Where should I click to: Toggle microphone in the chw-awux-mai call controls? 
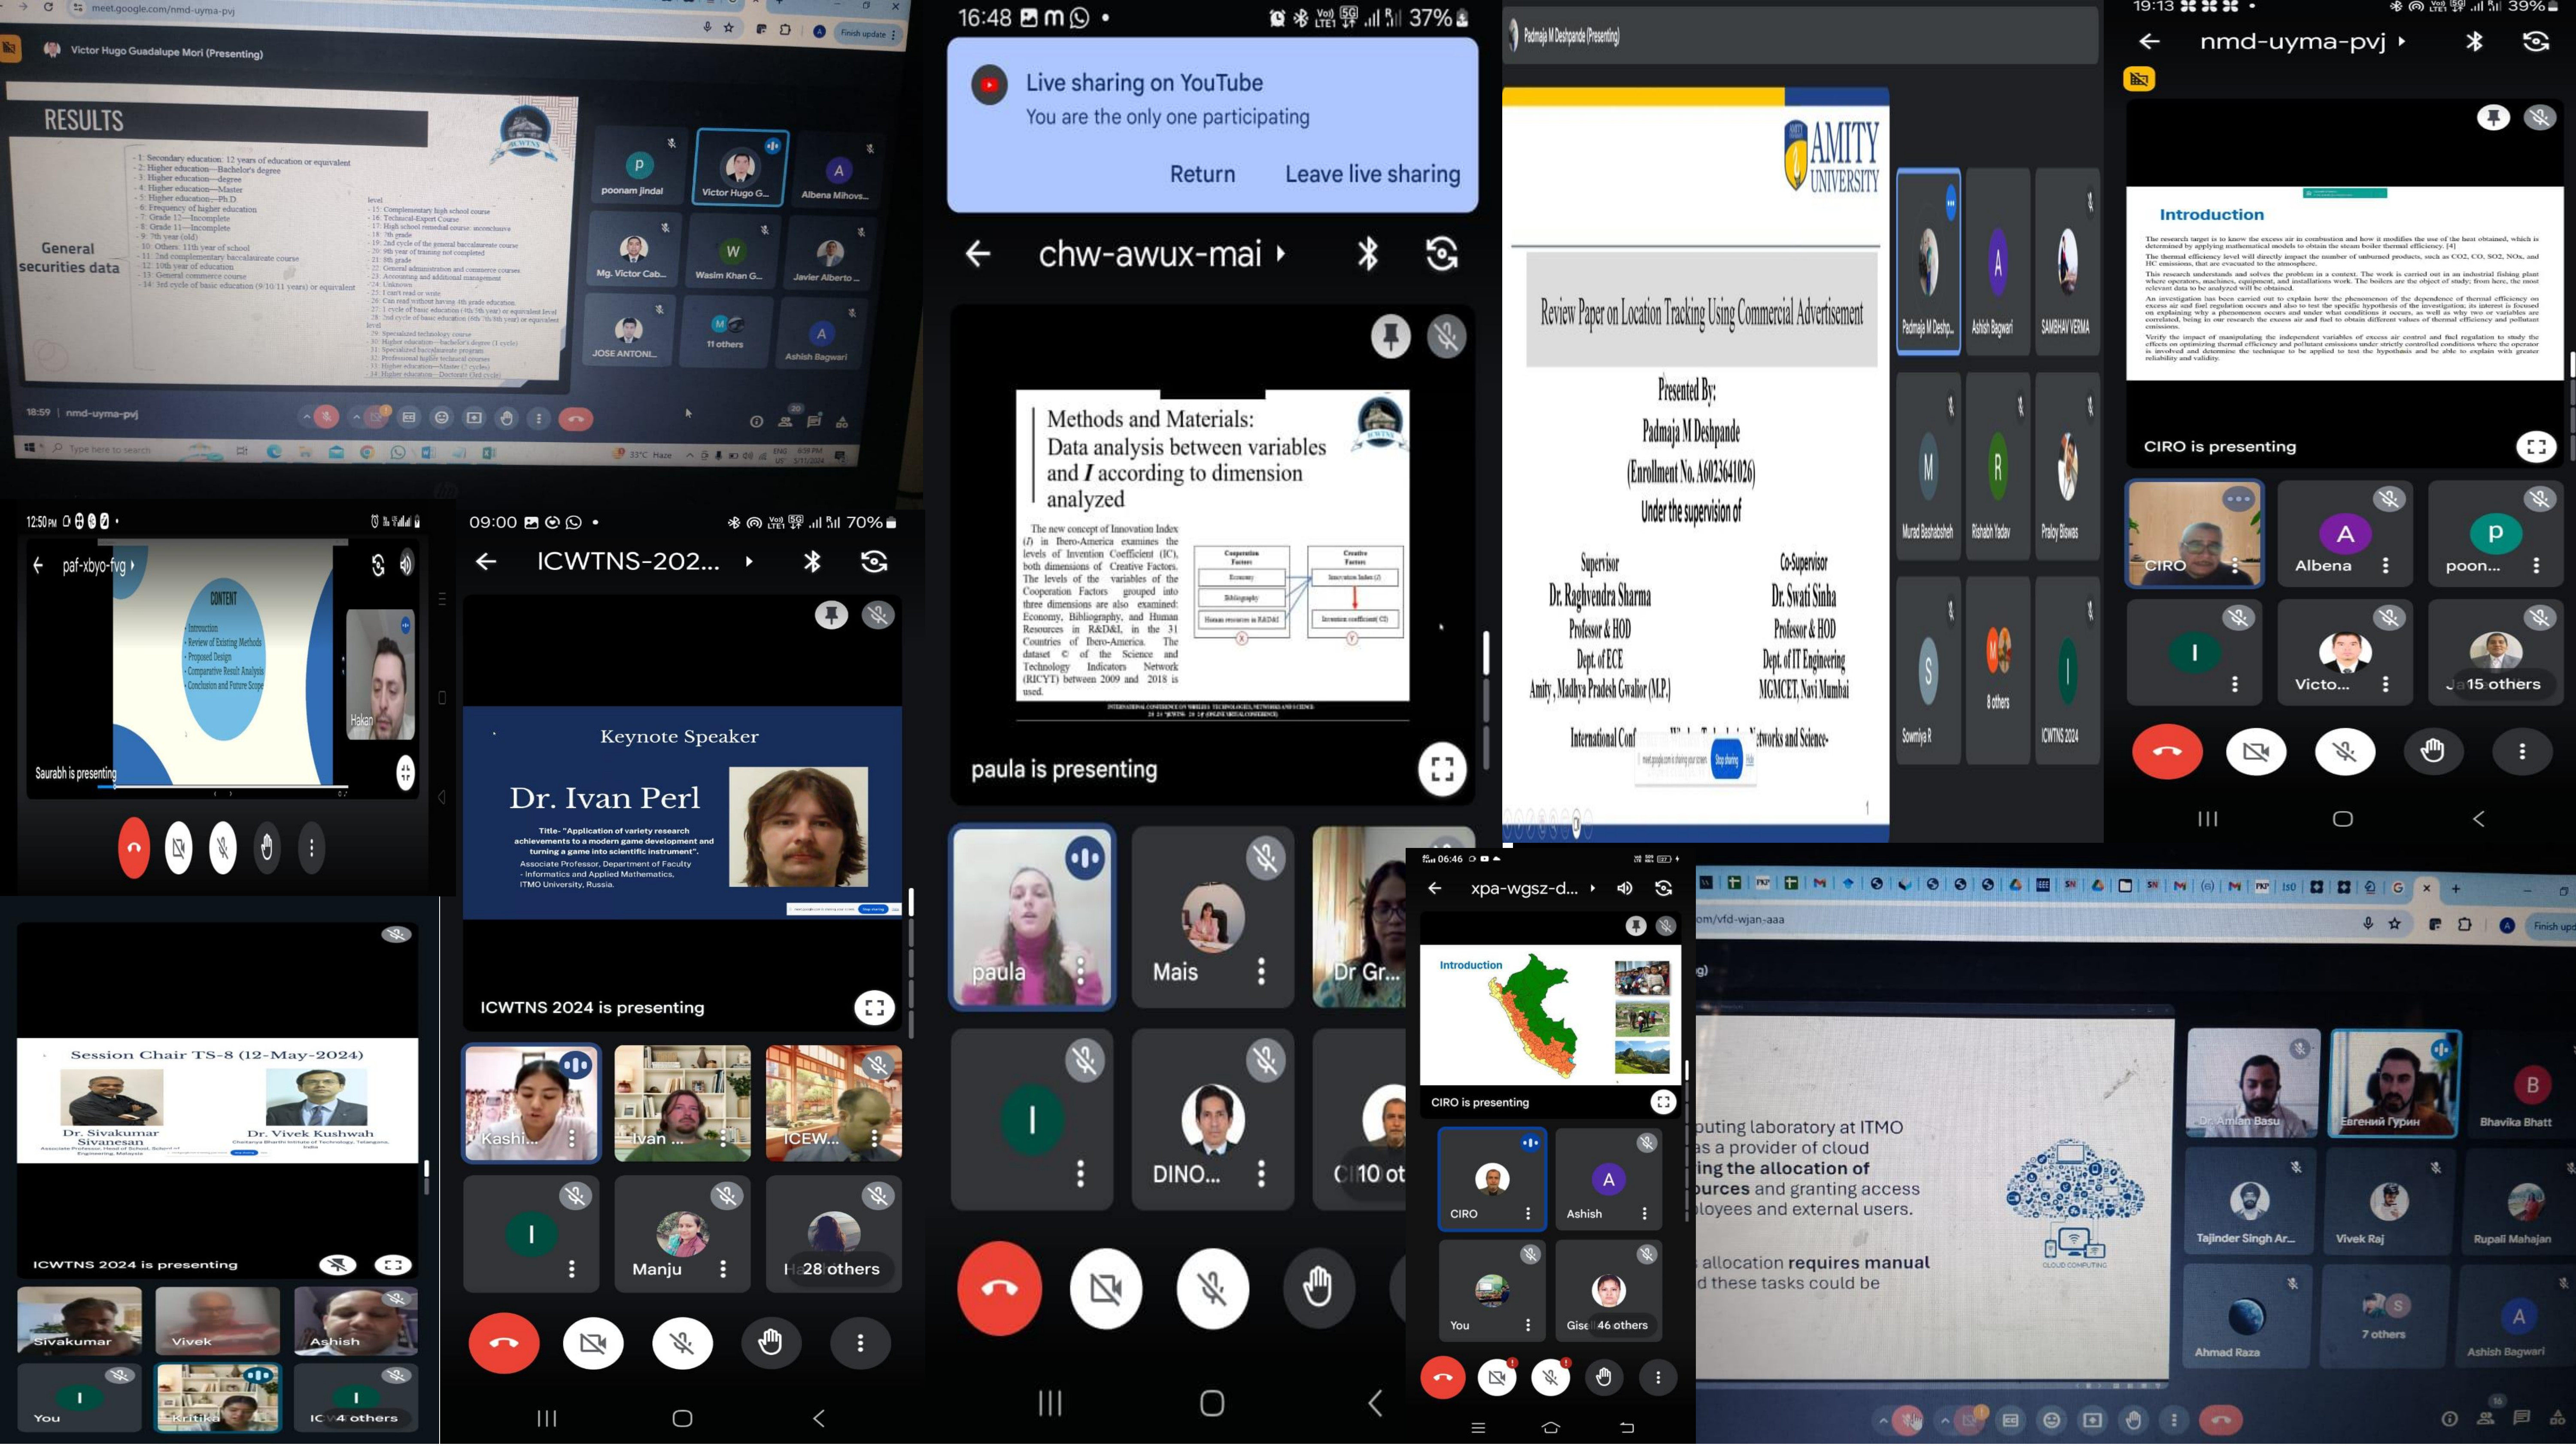pyautogui.click(x=1212, y=1289)
